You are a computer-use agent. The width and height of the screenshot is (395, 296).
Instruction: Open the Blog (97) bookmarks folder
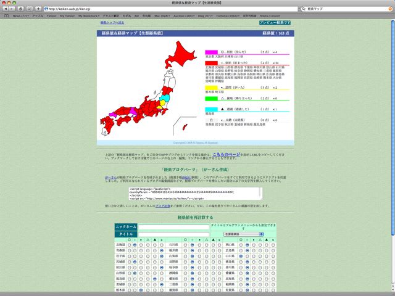205,16
